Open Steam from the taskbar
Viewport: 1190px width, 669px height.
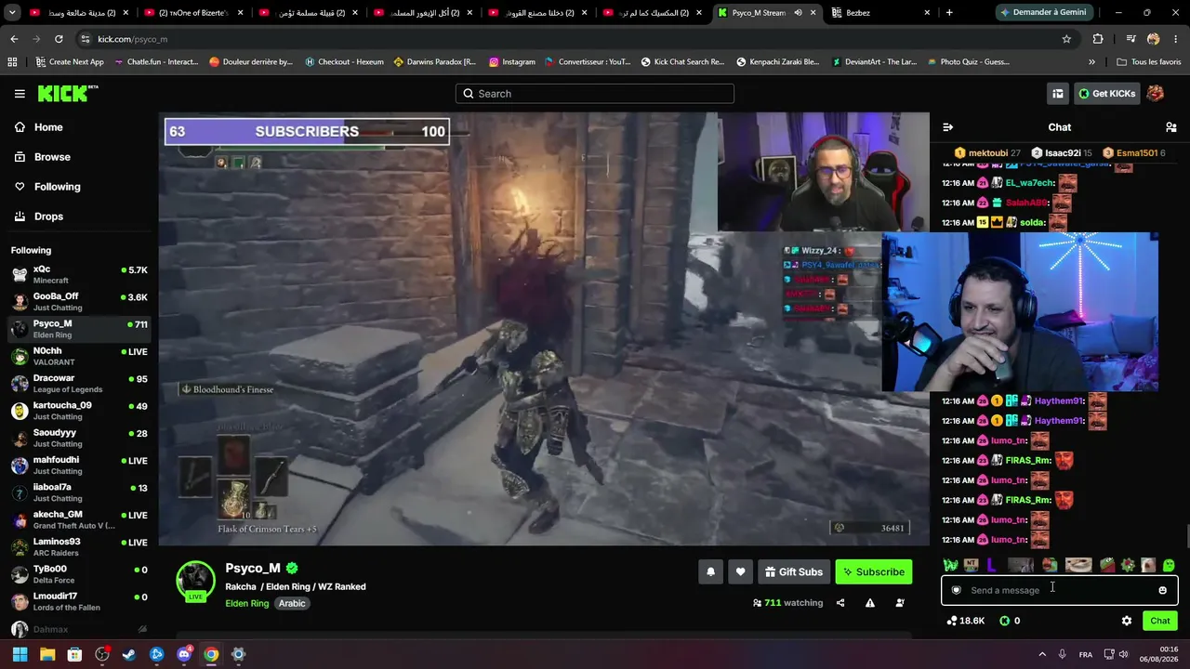pos(129,654)
